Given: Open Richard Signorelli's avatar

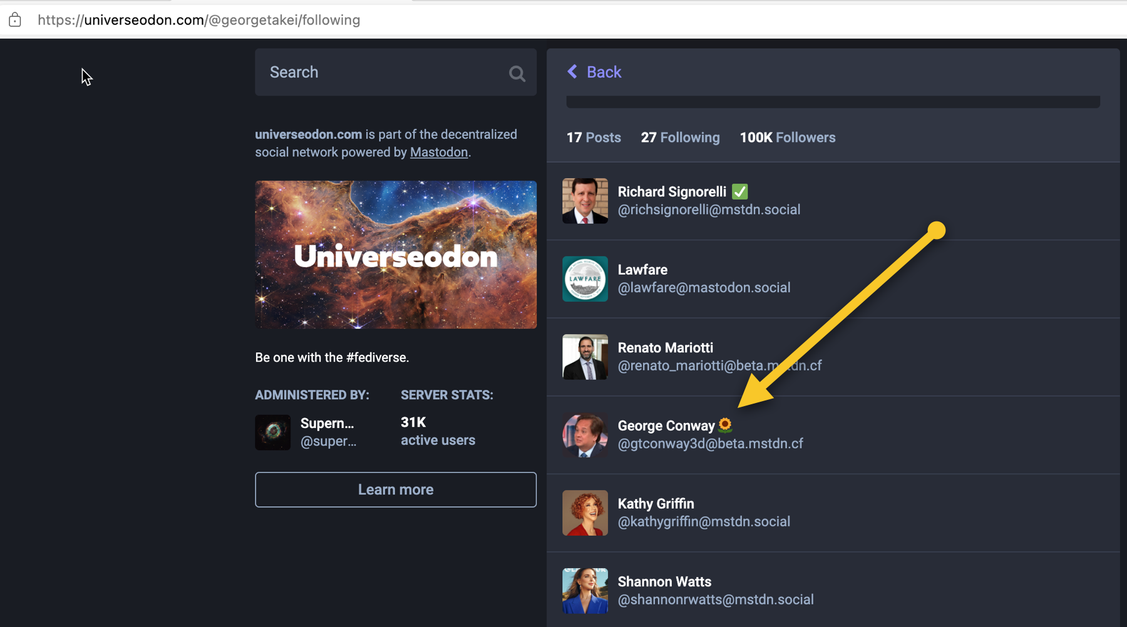Looking at the screenshot, I should [x=585, y=201].
